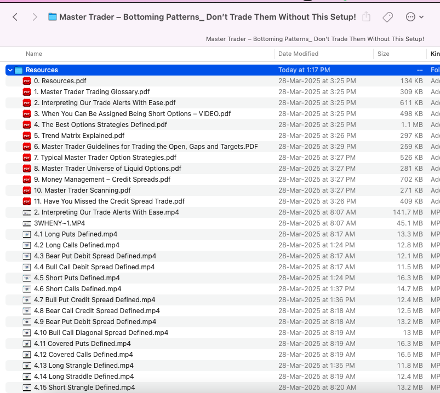Open the Tags toolbar icon
Viewport: 440px width, 393px height.
[387, 17]
